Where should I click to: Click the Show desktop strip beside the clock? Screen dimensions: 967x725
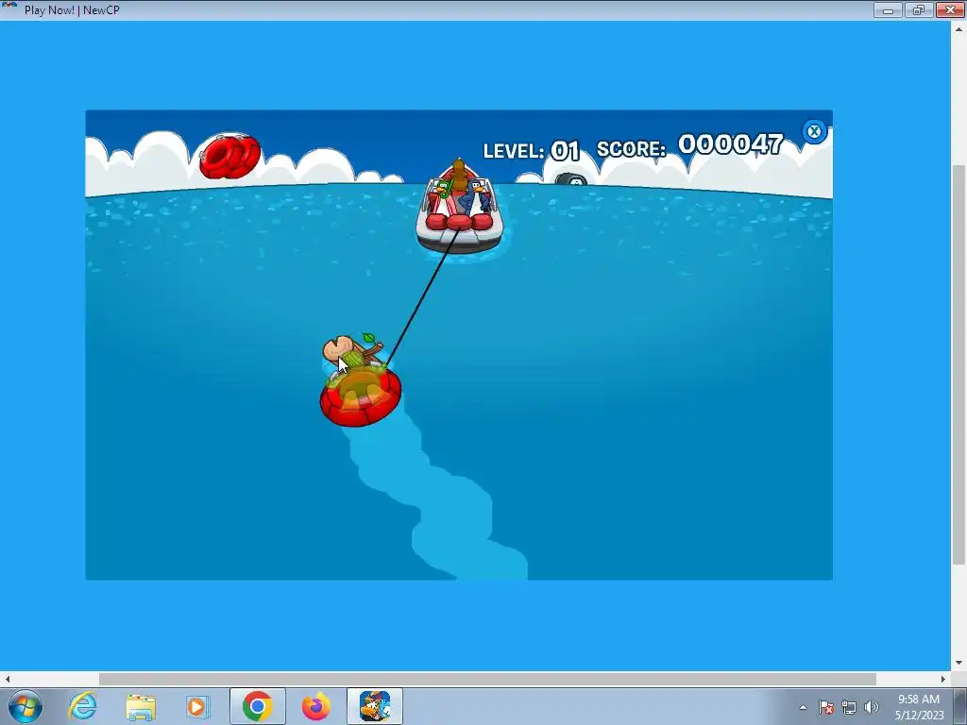point(959,706)
